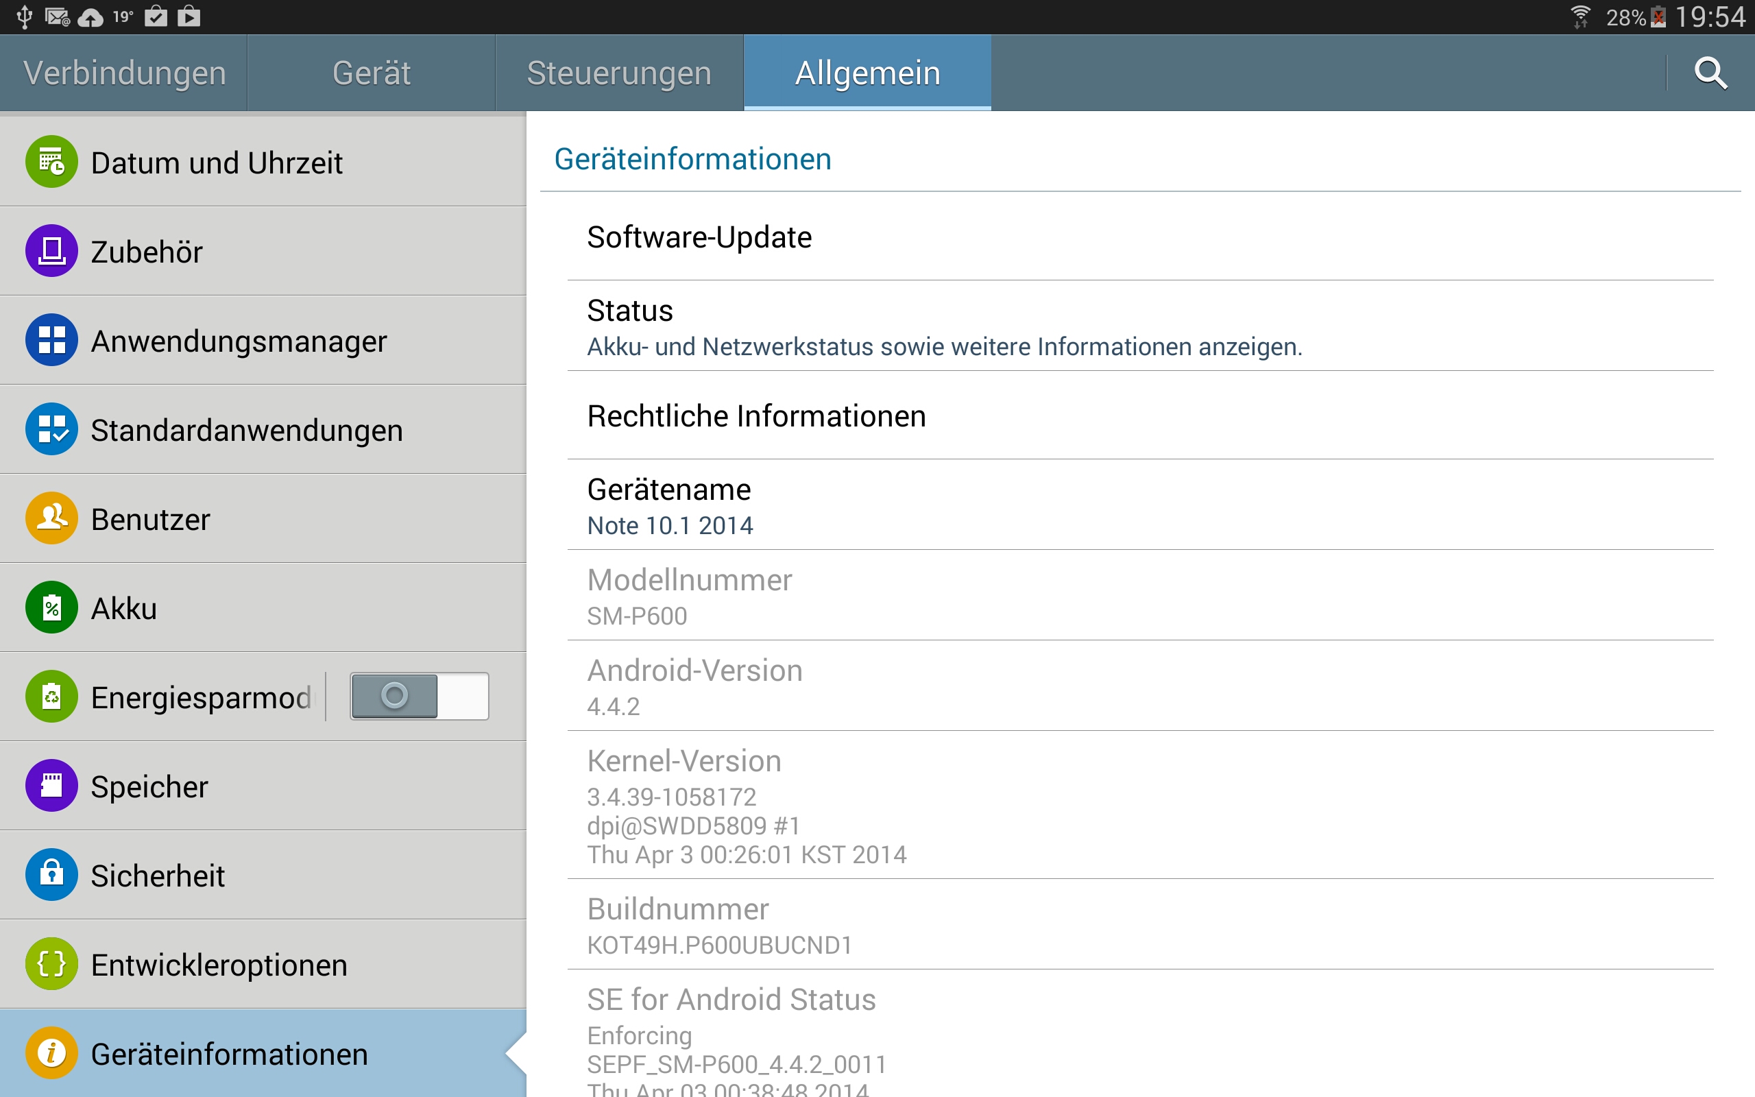Image resolution: width=1755 pixels, height=1097 pixels.
Task: Tap the green Akku battery icon
Action: click(51, 608)
